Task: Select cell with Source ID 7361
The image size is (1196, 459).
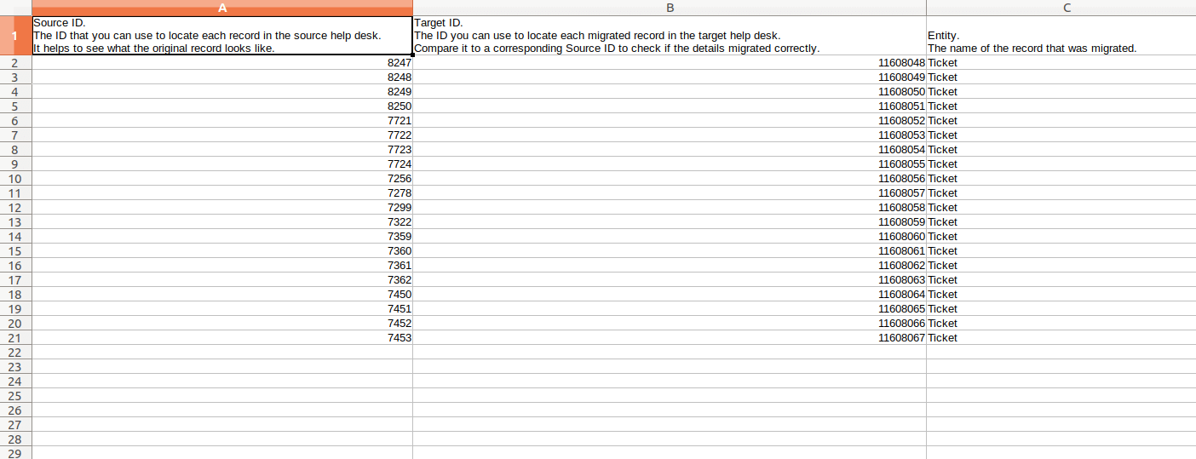Action: 222,266
